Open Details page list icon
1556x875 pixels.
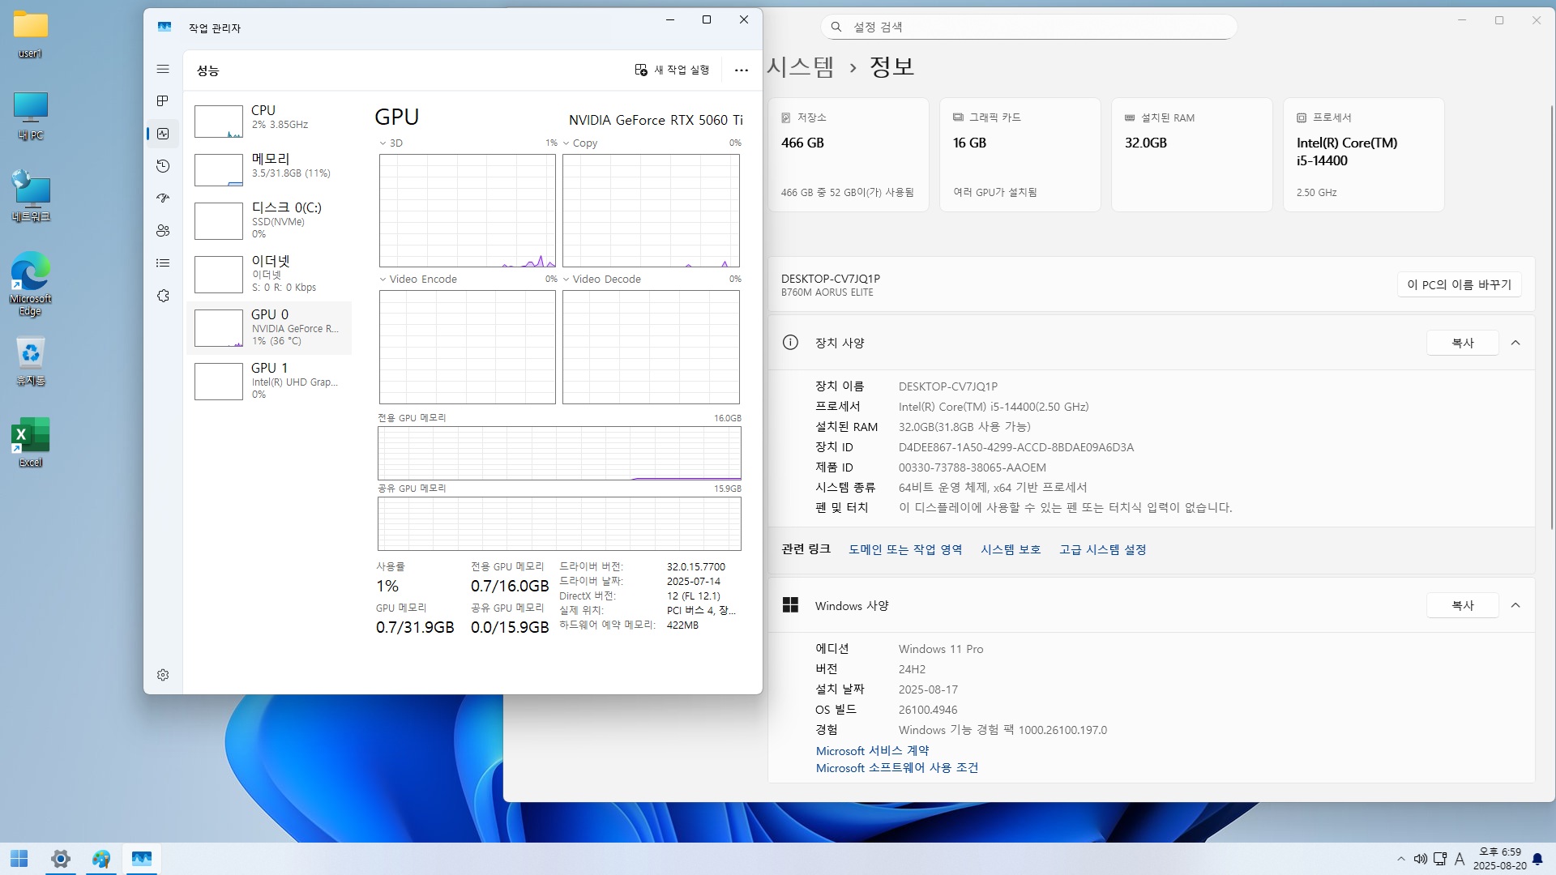pos(163,263)
